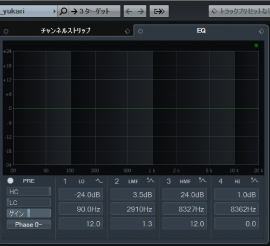This screenshot has height=246, width=270.
Task: Click band 1 gain field -24.0dB
Action: pos(80,194)
